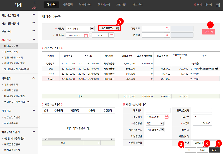Open 영업선급금채무지급처리 in the sidebar
223x154 pixels.
(17, 102)
